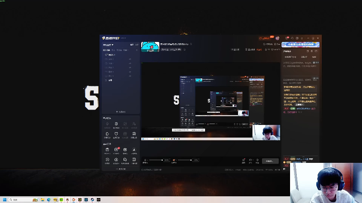Toggle the eye icon of the sixth source row

(130, 76)
